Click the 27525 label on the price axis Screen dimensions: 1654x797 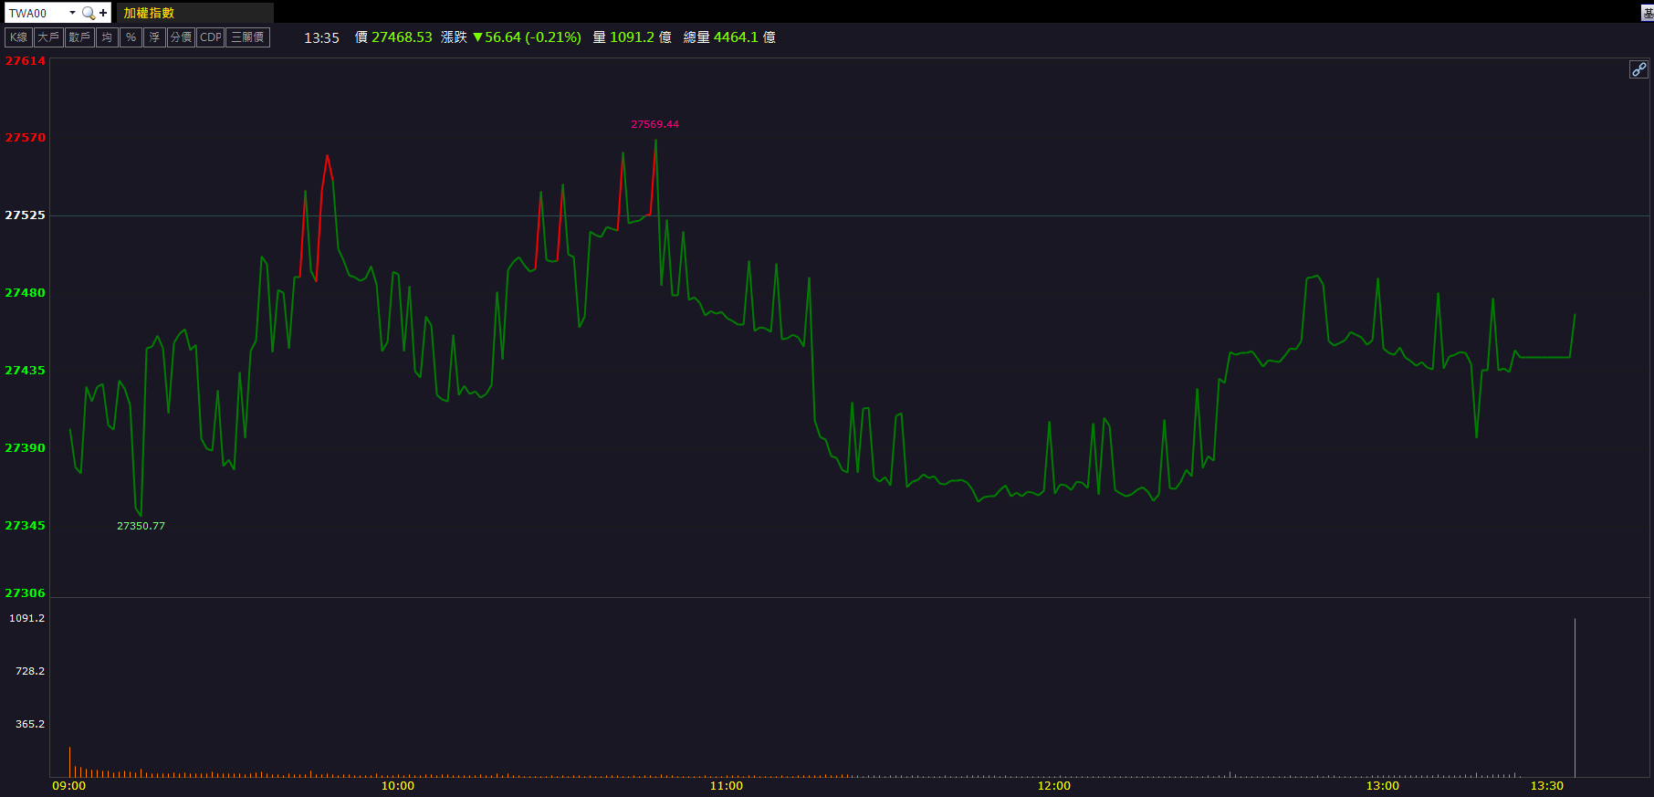pos(26,215)
